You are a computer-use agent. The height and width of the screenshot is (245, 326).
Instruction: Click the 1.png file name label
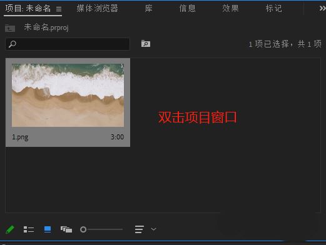[x=20, y=137]
